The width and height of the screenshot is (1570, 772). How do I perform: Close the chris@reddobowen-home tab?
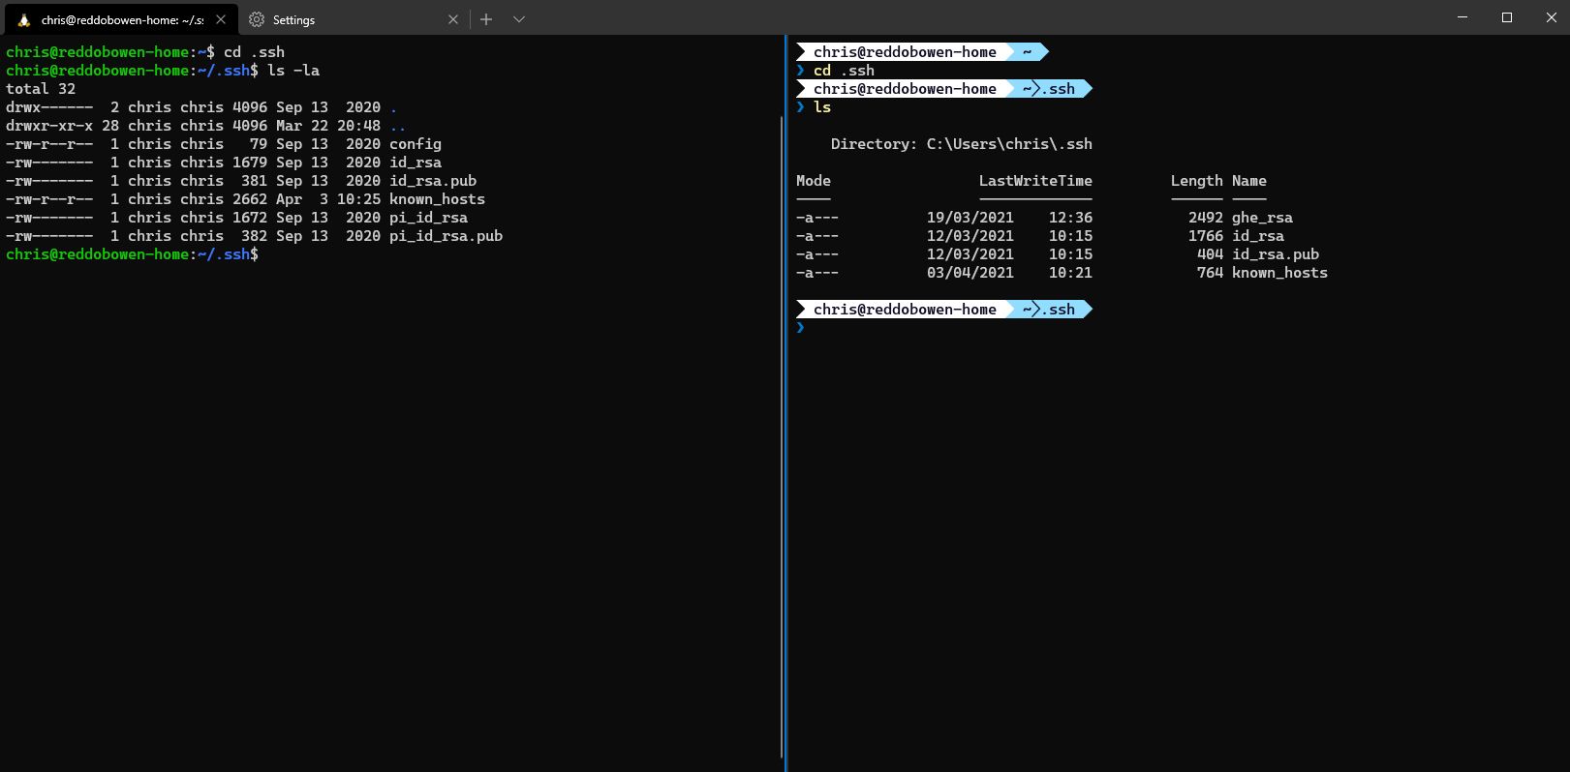[221, 19]
